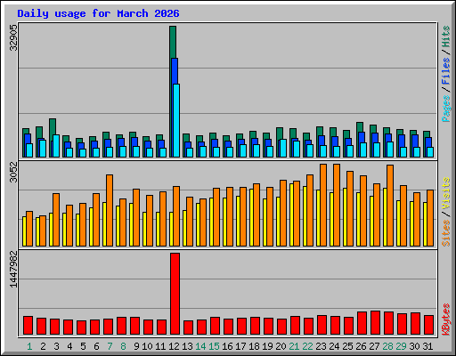Screen dimensions: 456x356
Task: Click the cyan Pages bar for day 12
Action: point(176,120)
